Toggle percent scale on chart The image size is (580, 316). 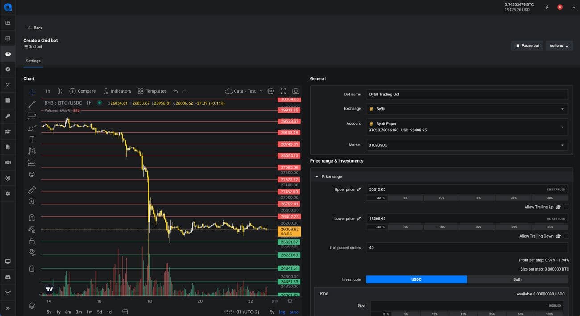[272, 312]
